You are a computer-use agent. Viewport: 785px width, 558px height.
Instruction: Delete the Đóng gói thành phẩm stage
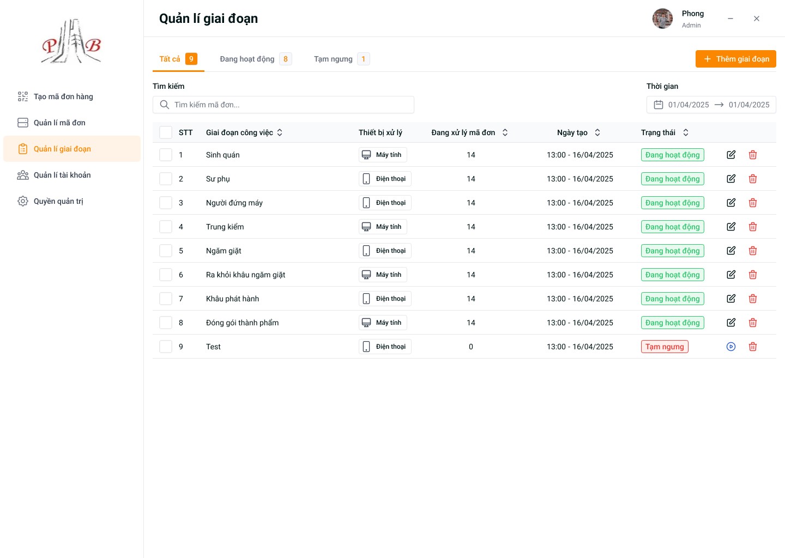[x=753, y=323]
